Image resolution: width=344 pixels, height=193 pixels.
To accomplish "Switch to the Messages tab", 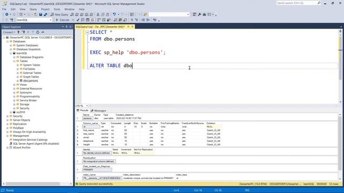I will point(98,110).
